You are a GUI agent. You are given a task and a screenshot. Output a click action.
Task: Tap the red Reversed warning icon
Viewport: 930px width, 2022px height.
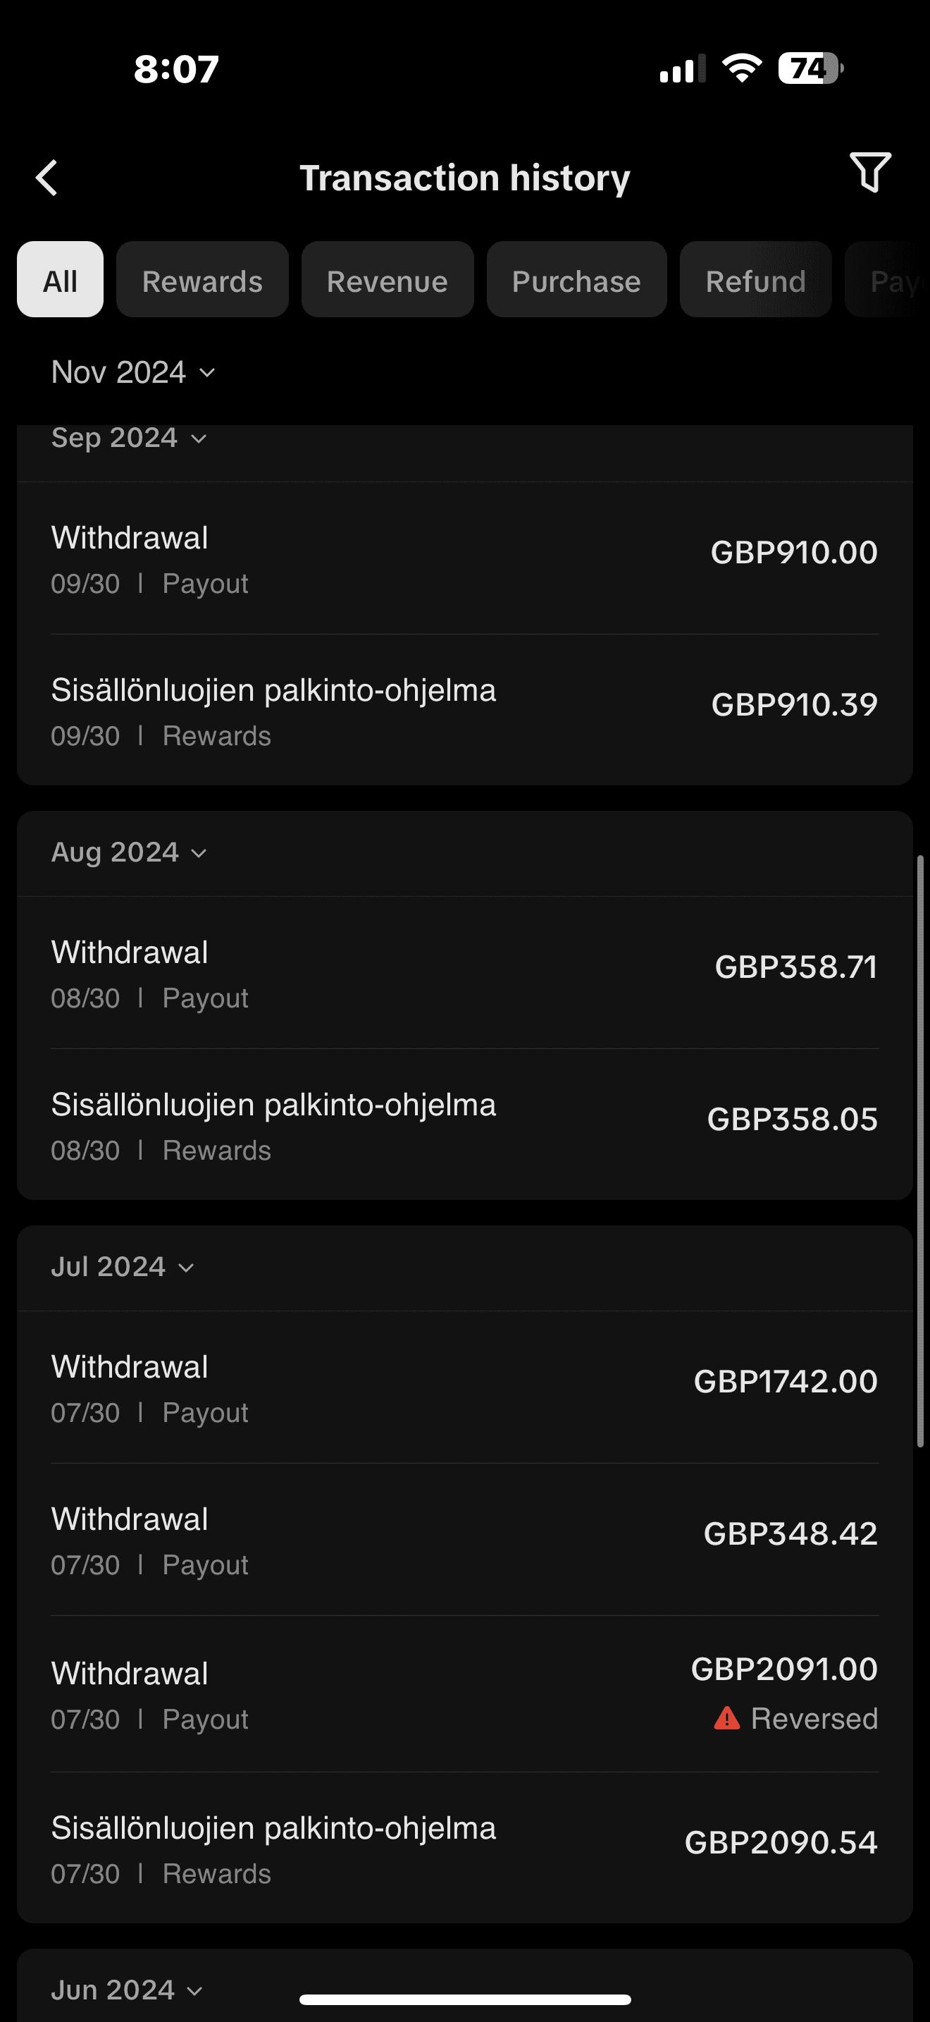coord(727,1718)
